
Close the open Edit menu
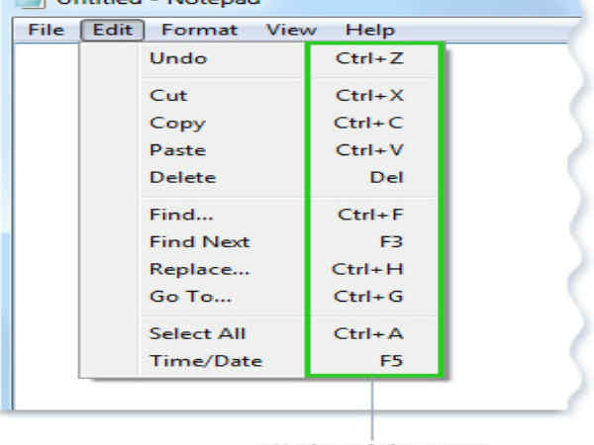[112, 30]
